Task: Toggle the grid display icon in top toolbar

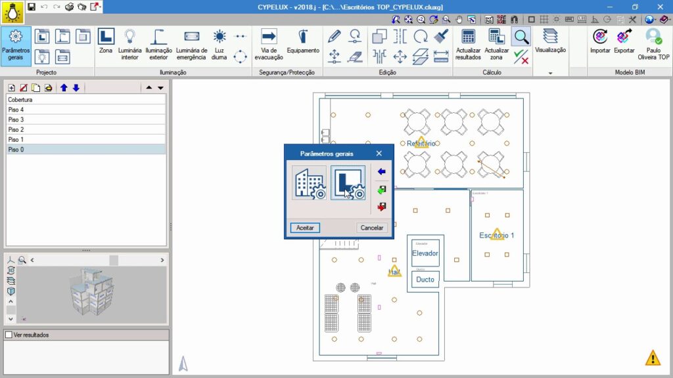Action: 545,20
